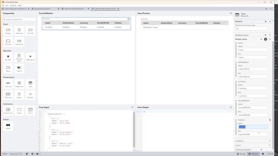Select the Date time component
The image size is (278, 156).
19,31
